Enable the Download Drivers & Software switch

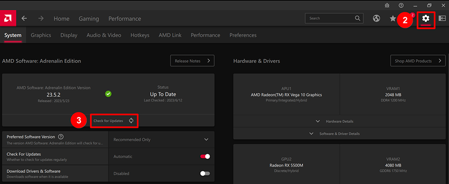coord(205,173)
